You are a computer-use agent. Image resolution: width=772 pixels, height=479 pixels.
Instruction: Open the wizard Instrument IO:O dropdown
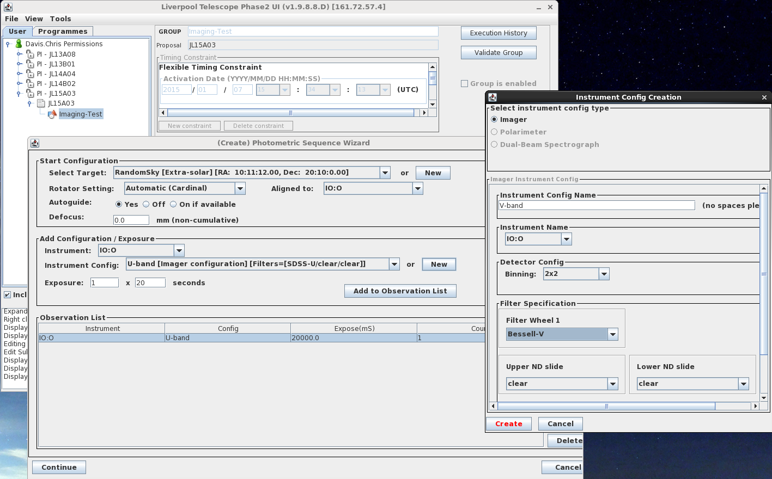pyautogui.click(x=179, y=250)
